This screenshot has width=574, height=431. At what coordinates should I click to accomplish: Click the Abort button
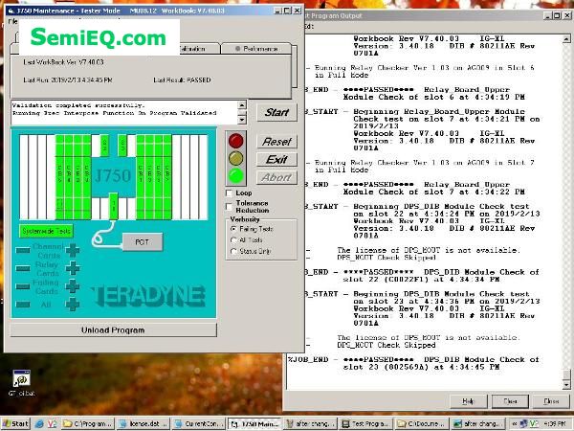(276, 177)
